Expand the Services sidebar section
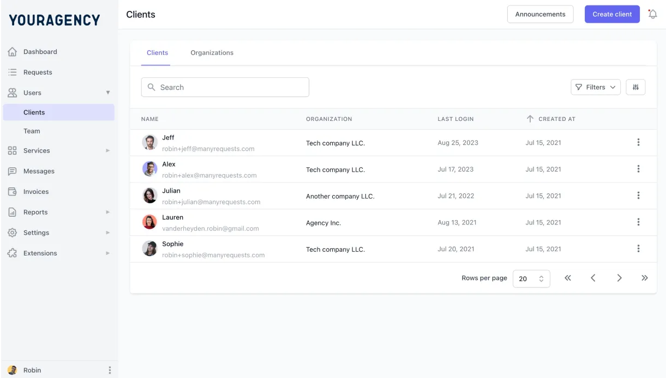Screen dimensions: 666x378 click(107, 150)
